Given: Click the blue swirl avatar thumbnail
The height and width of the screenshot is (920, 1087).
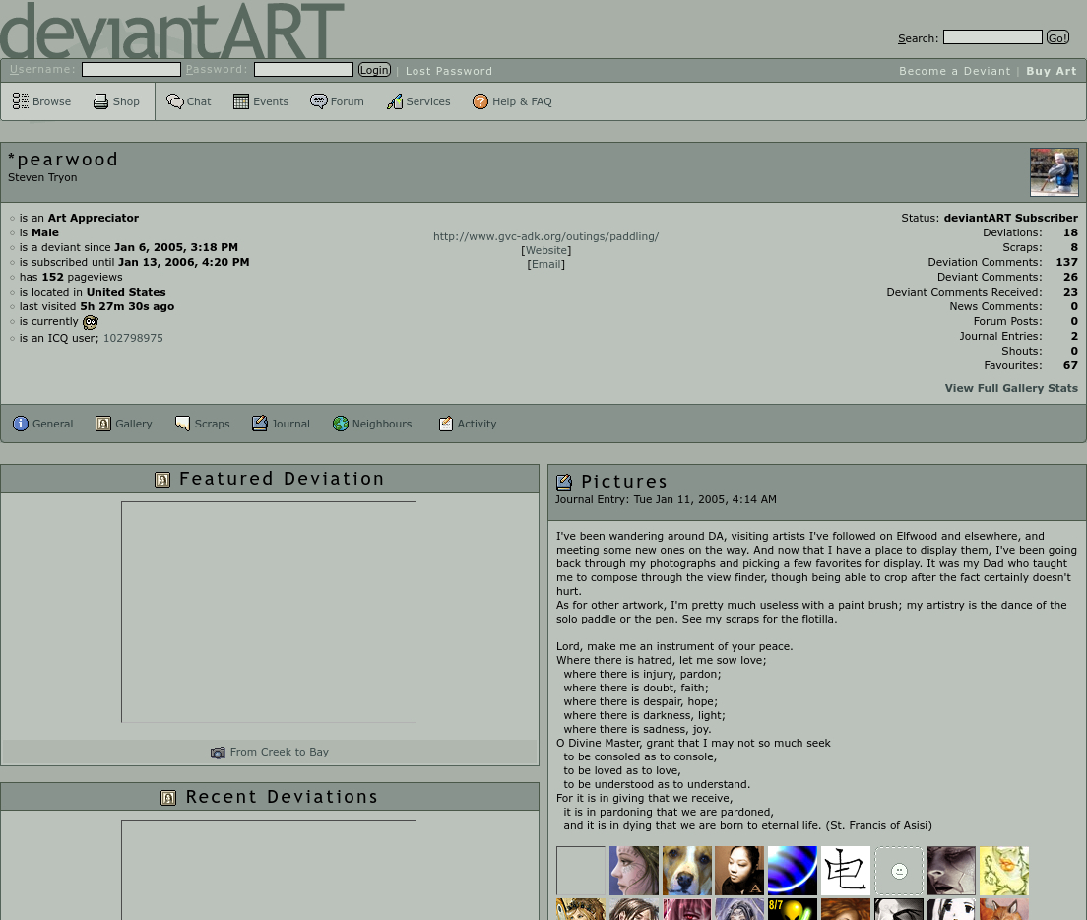Looking at the screenshot, I should (793, 871).
